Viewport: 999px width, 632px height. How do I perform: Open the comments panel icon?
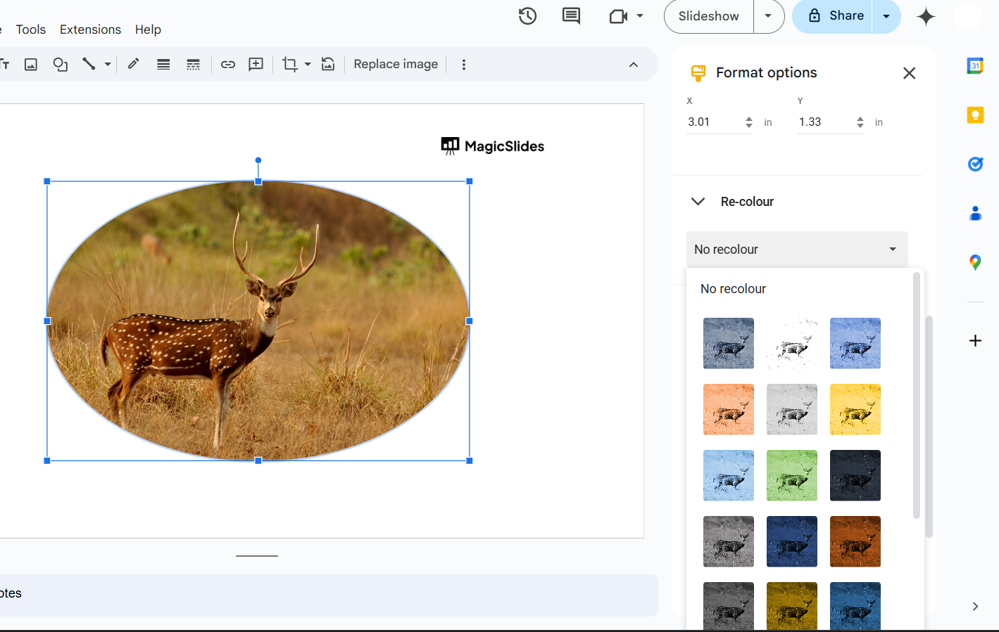click(x=571, y=15)
